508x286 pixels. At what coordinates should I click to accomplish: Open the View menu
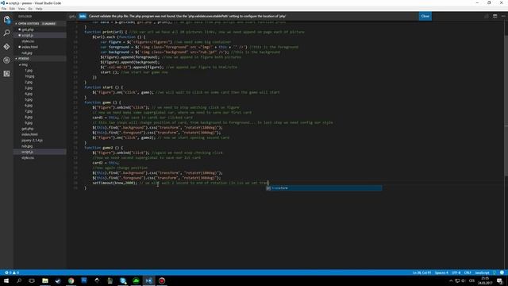point(21,9)
